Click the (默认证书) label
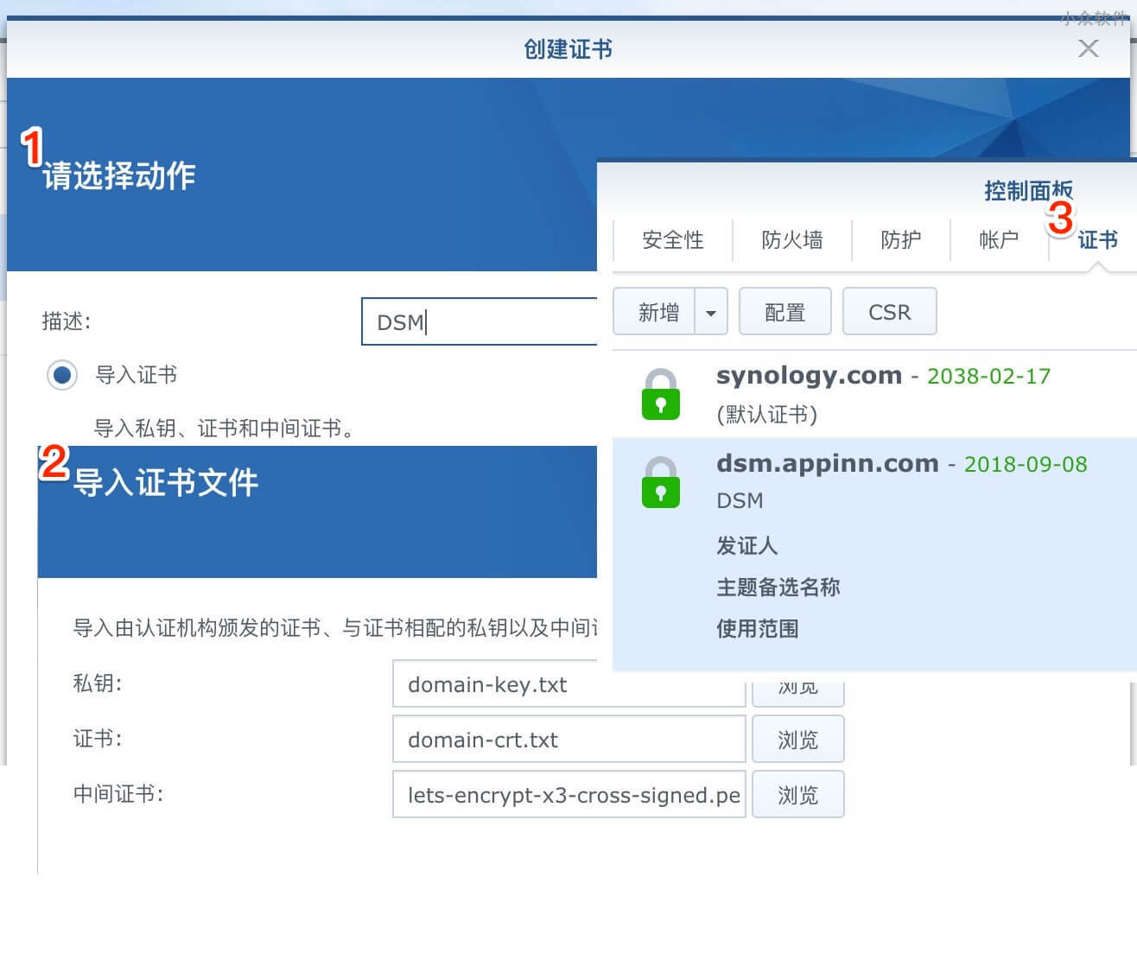The height and width of the screenshot is (972, 1137). (767, 415)
